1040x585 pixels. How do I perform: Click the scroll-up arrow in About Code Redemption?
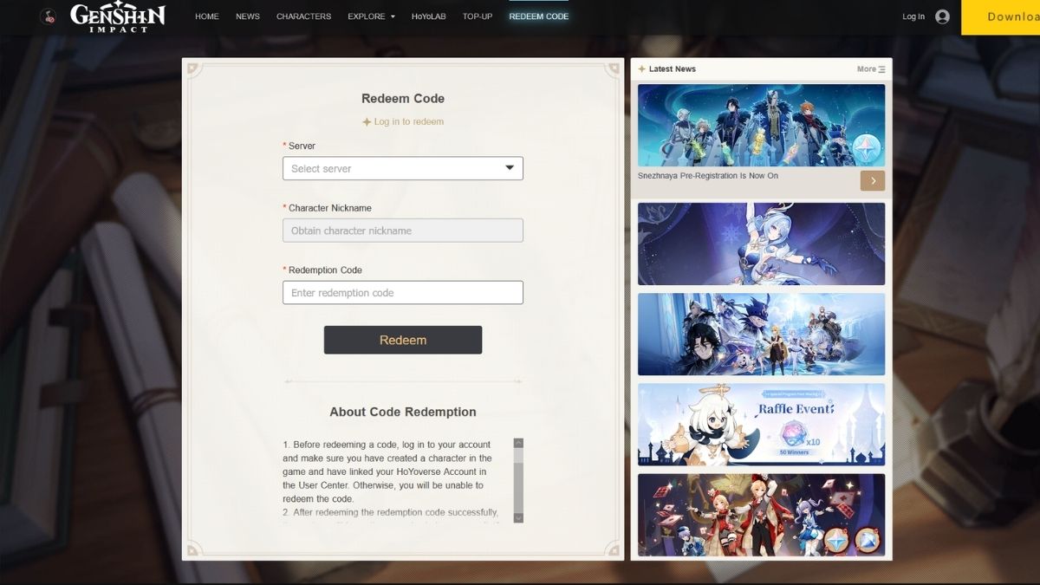(518, 443)
